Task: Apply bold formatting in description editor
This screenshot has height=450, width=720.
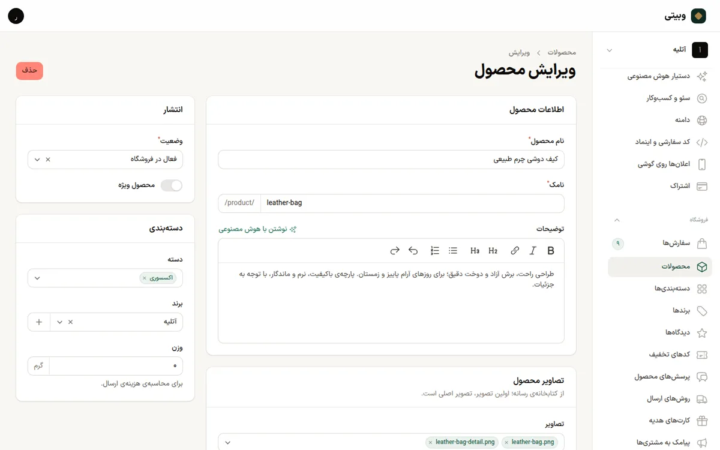Action: (551, 251)
